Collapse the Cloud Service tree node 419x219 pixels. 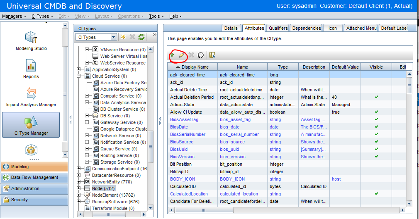tap(79, 76)
